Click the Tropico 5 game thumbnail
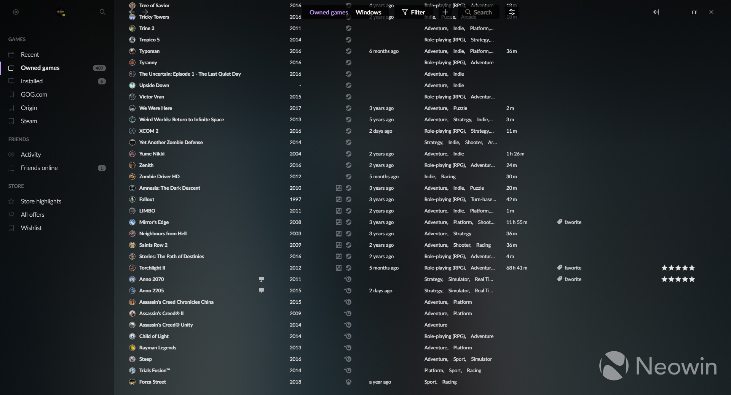 (x=132, y=40)
